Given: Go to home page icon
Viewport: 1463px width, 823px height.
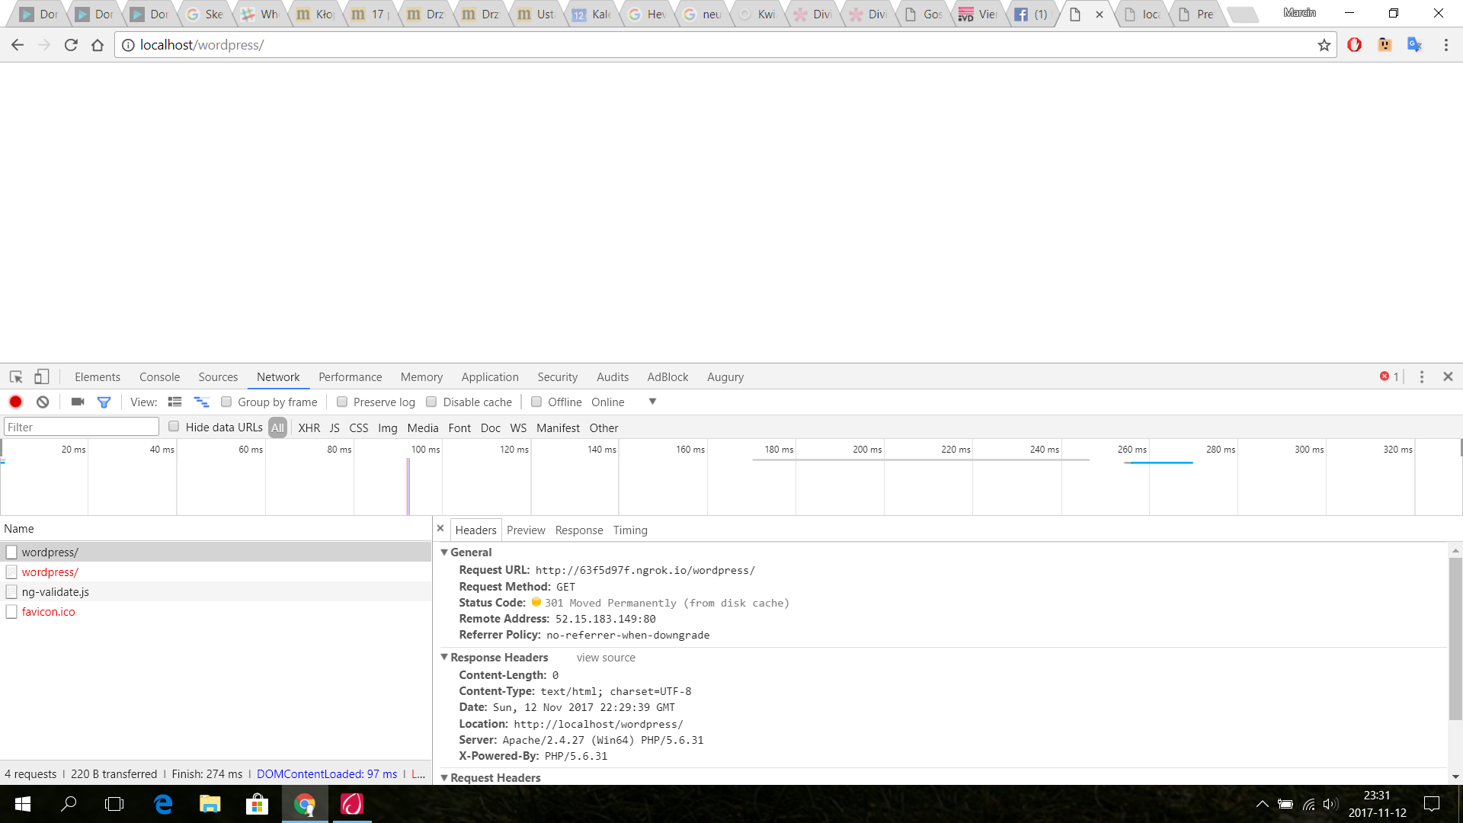Looking at the screenshot, I should pyautogui.click(x=98, y=45).
